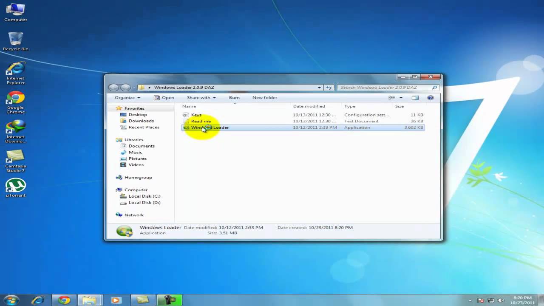This screenshot has height=306, width=544.
Task: Select Internet Explorer desktop shortcut
Action: (x=16, y=73)
